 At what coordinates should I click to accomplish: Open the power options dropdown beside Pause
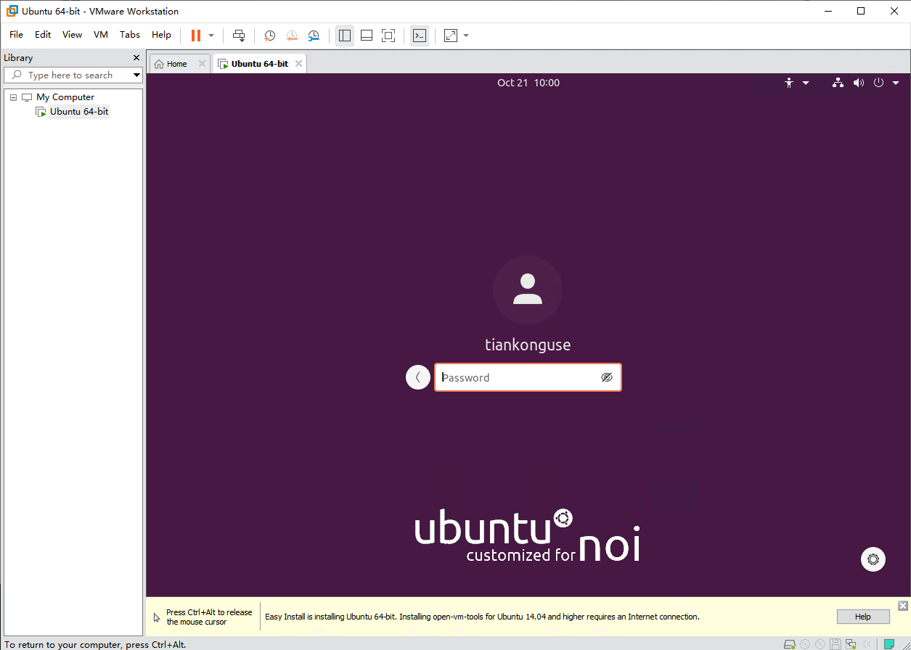coord(211,36)
